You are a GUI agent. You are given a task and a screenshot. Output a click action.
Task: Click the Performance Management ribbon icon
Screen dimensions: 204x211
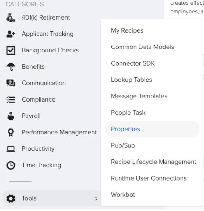click(11, 133)
